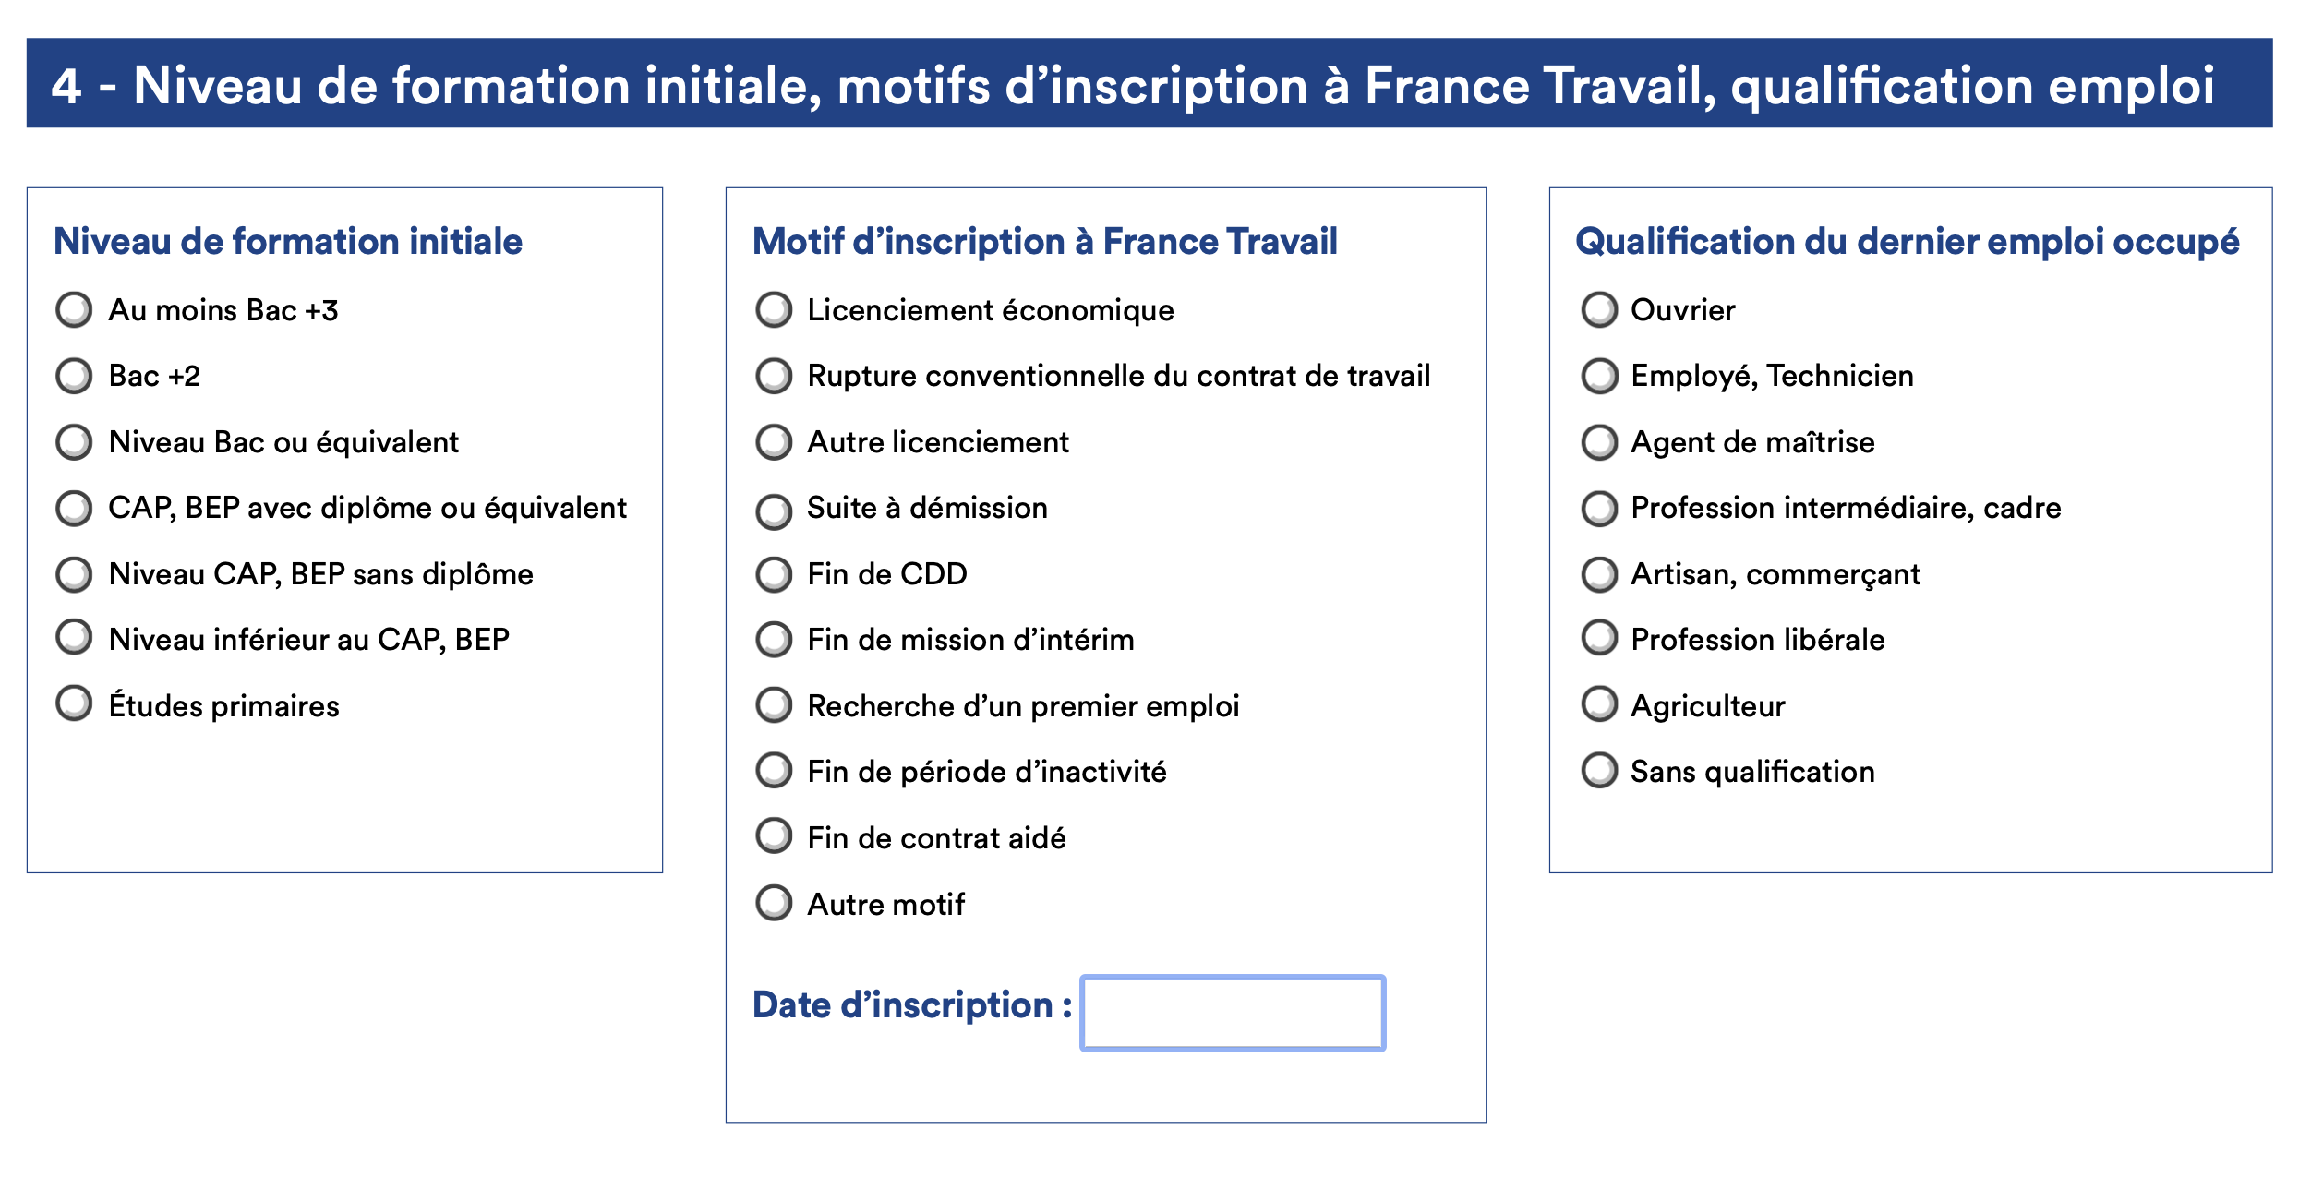
Task: Select 'Ouvrier' job qualification
Action: click(x=1599, y=310)
